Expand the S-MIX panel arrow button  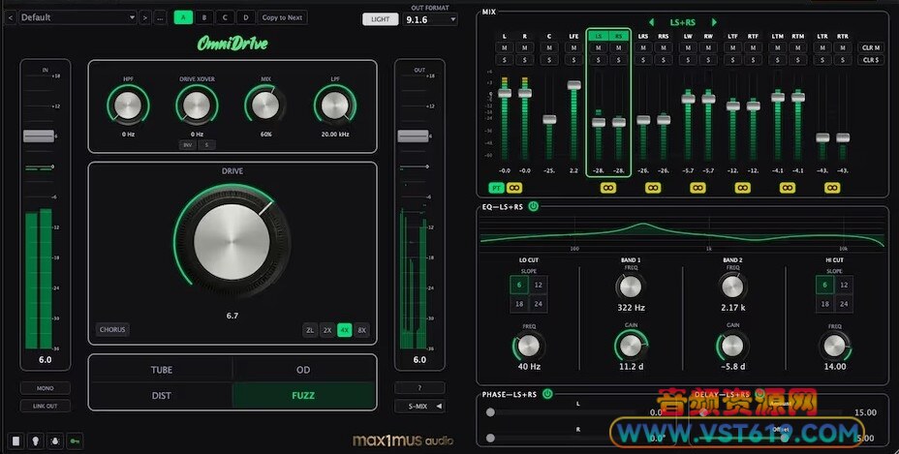(x=419, y=406)
